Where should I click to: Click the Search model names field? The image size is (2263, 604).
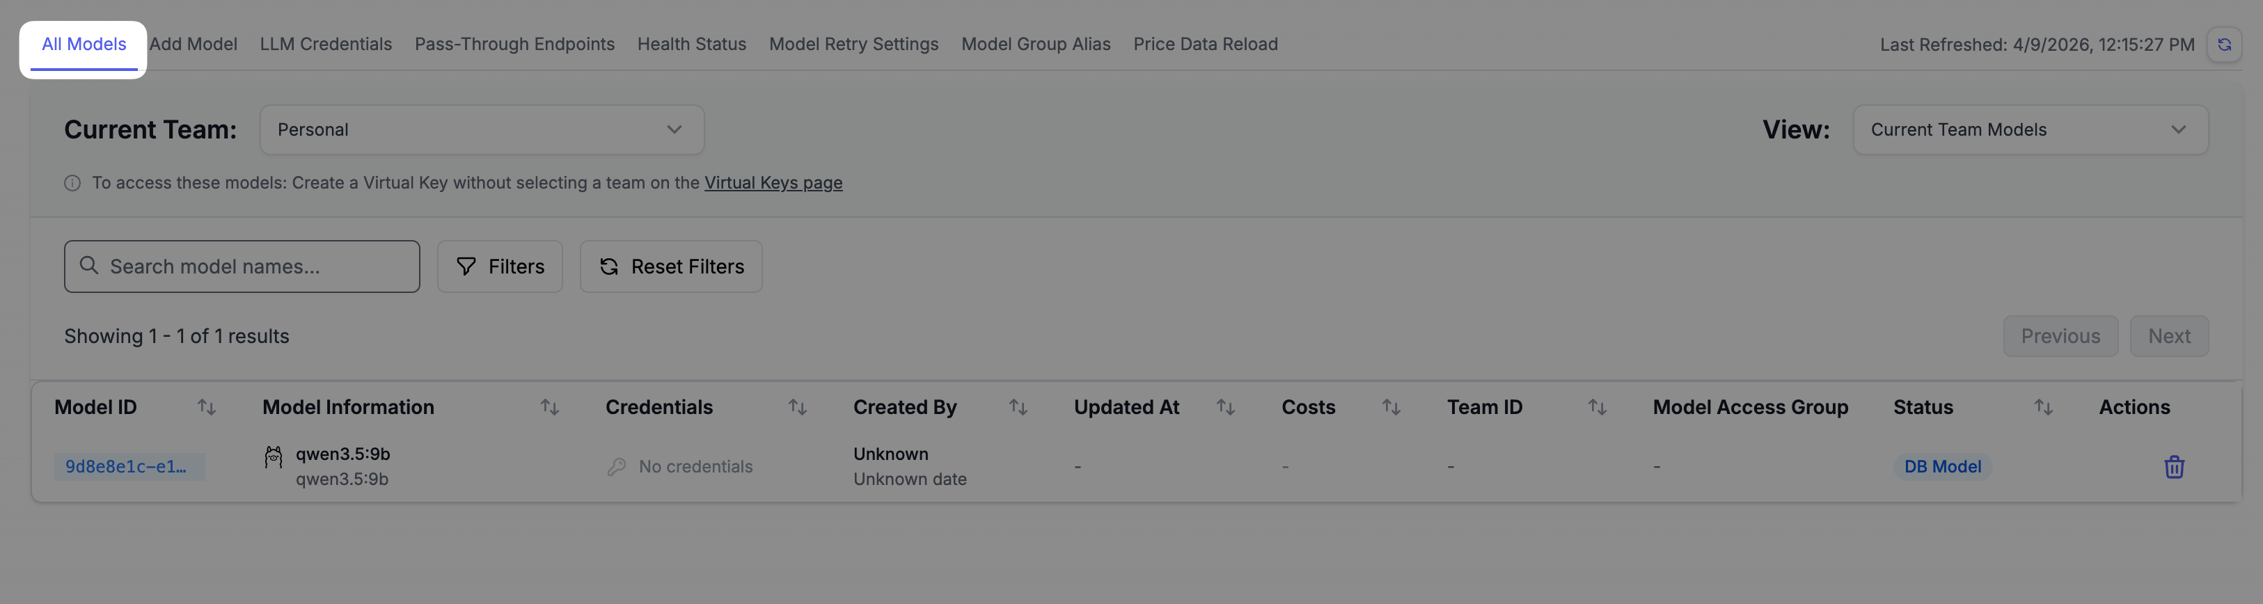coord(242,267)
